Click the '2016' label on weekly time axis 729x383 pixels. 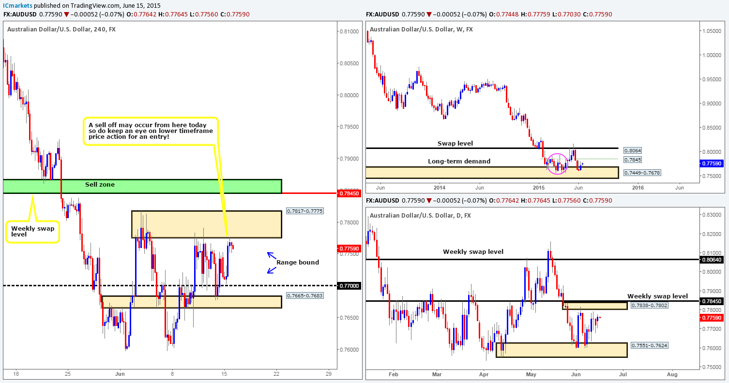(638, 188)
